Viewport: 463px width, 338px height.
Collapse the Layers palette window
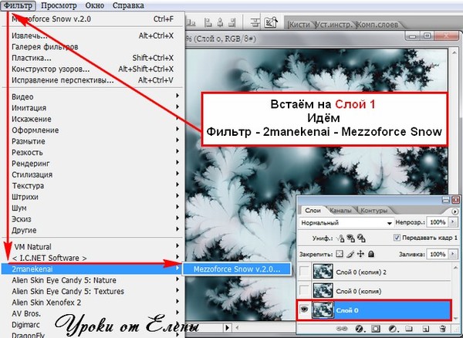[445, 200]
